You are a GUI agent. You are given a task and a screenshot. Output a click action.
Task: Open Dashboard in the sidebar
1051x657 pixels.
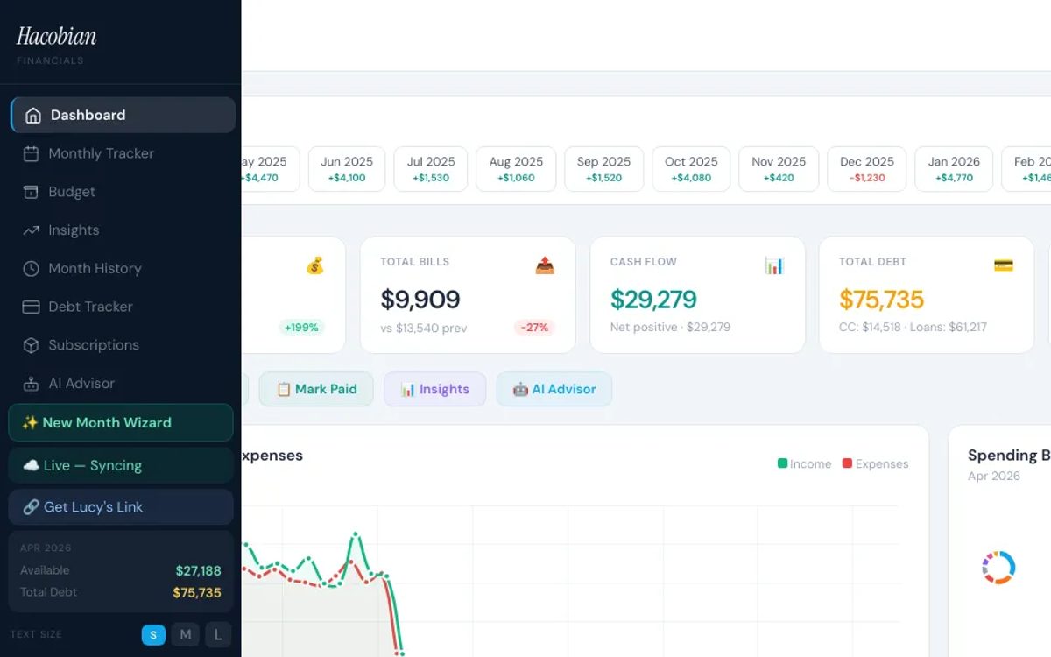pyautogui.click(x=123, y=115)
